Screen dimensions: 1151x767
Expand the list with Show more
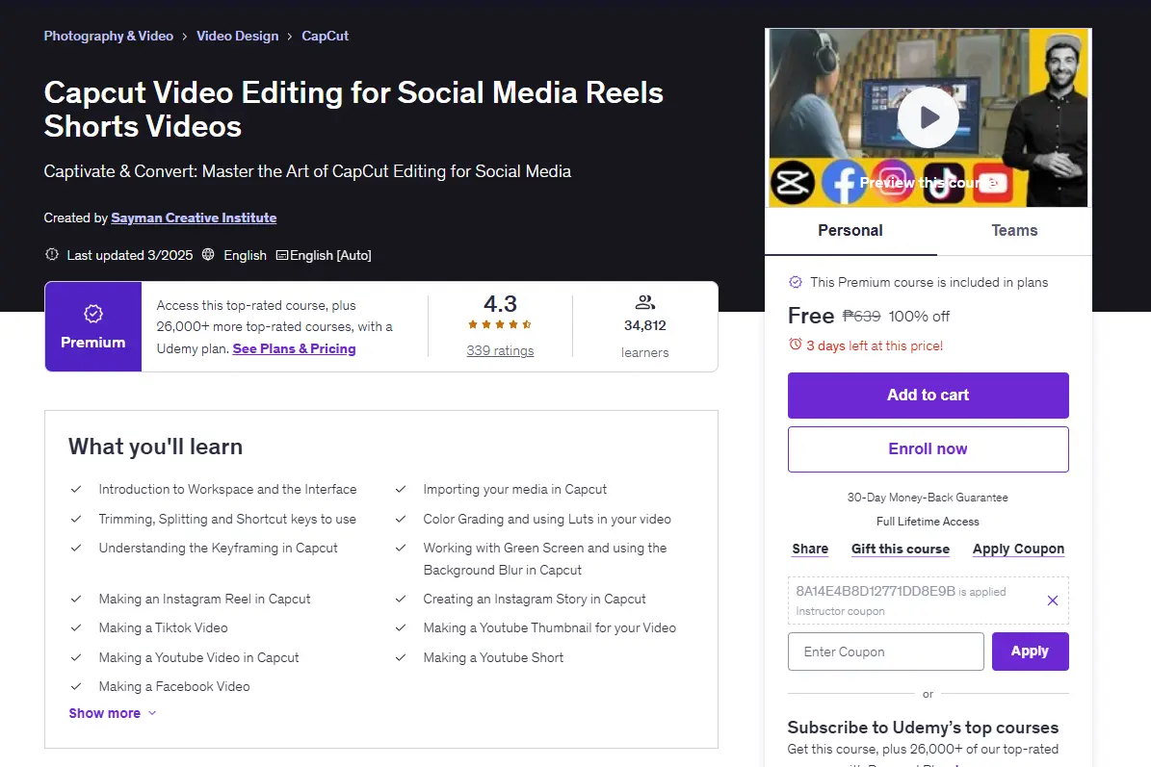coord(113,713)
